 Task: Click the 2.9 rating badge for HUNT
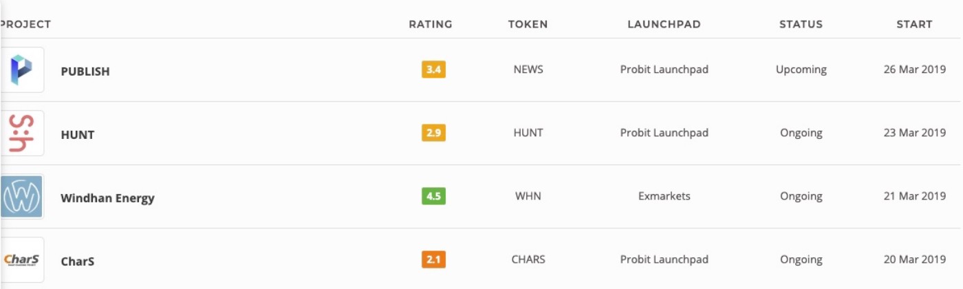point(433,133)
